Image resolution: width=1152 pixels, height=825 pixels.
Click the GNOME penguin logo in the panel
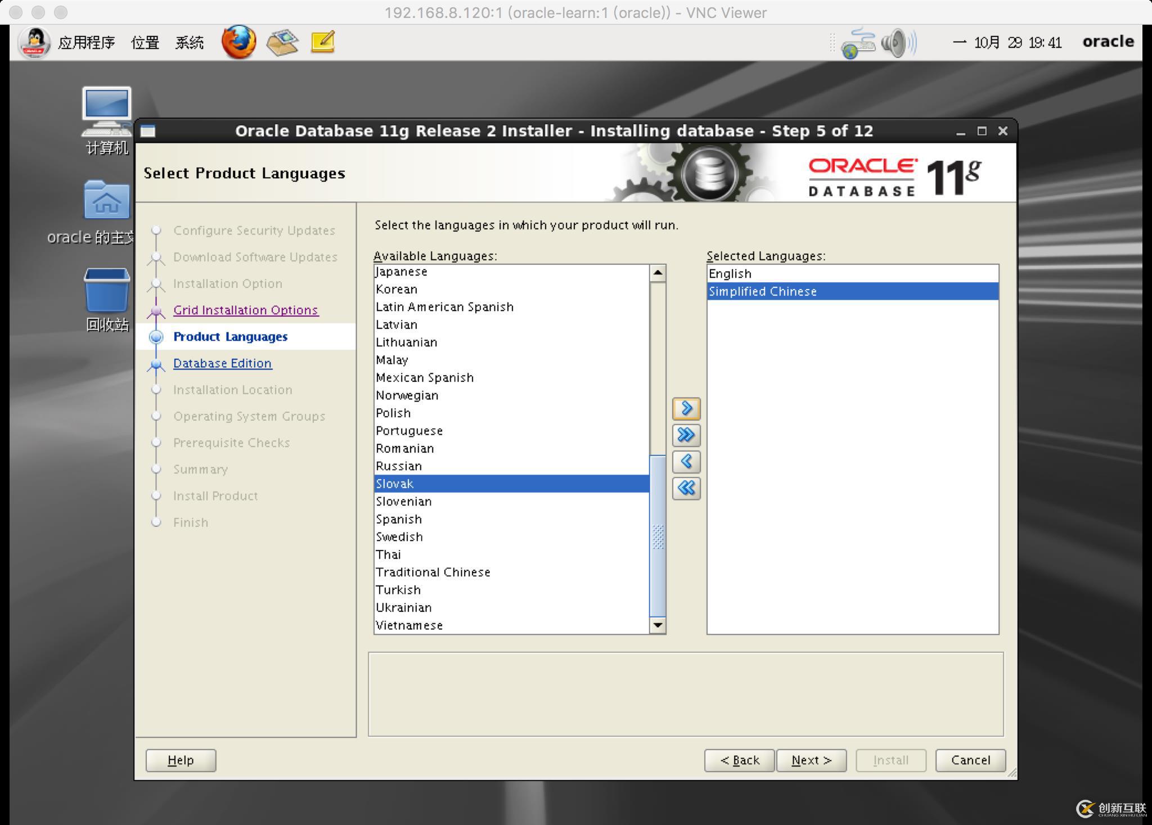point(35,42)
